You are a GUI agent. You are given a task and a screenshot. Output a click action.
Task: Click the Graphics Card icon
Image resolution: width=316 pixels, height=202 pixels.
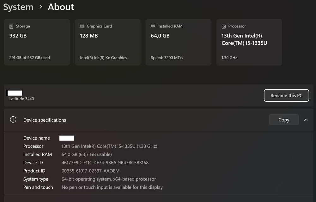82,26
